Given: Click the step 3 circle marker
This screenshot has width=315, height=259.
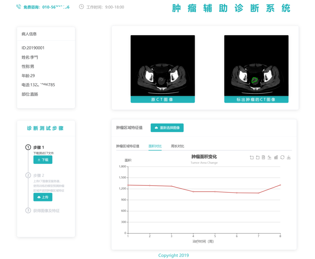Looking at the screenshot, I should pos(28,210).
